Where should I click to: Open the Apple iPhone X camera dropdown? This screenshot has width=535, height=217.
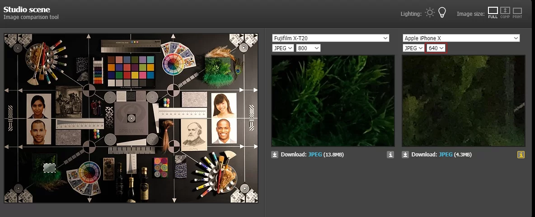click(x=461, y=38)
